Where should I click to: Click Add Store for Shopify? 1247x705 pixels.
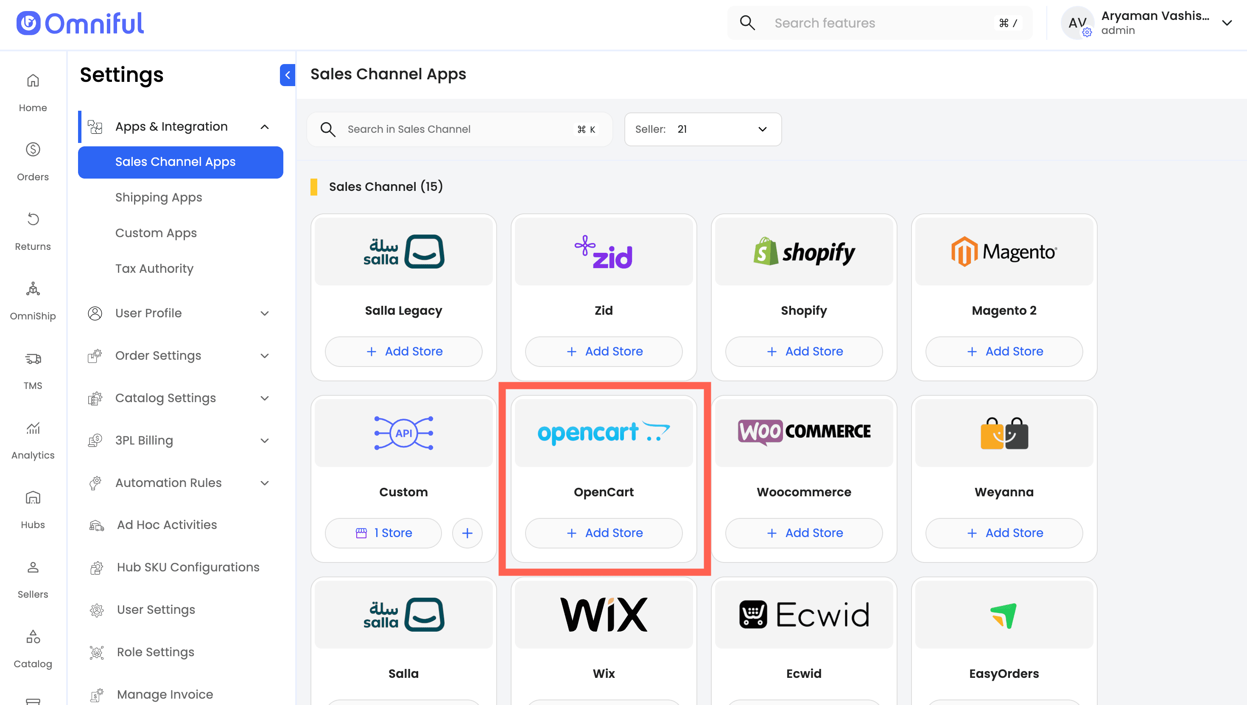804,352
